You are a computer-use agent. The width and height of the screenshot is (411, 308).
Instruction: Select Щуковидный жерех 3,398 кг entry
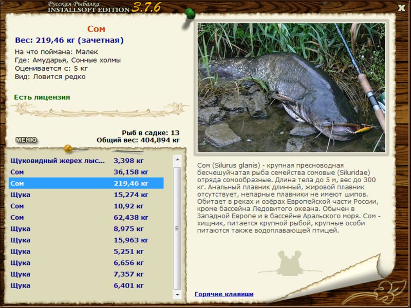coord(86,161)
